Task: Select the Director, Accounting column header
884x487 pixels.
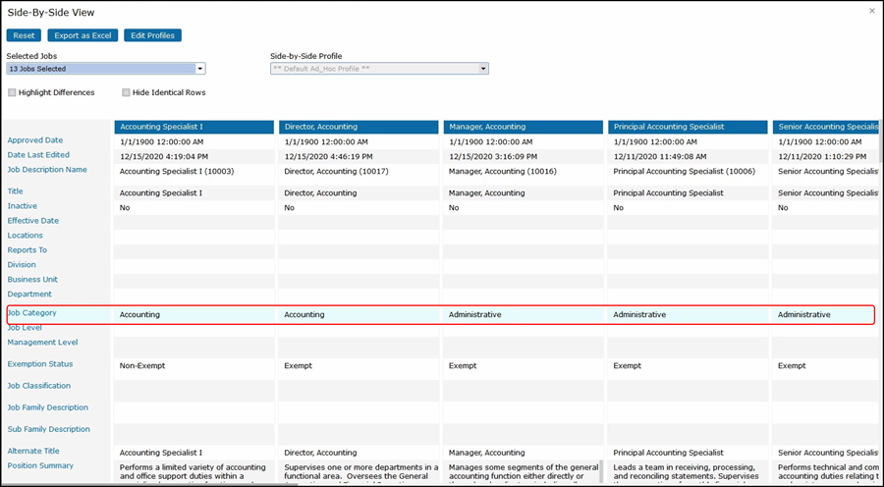Action: pyautogui.click(x=359, y=127)
